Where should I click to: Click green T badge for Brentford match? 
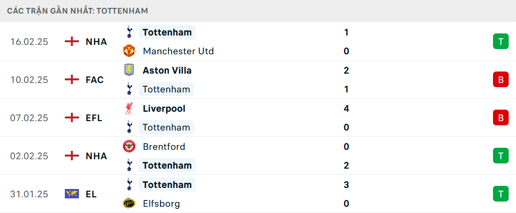[x=500, y=156]
